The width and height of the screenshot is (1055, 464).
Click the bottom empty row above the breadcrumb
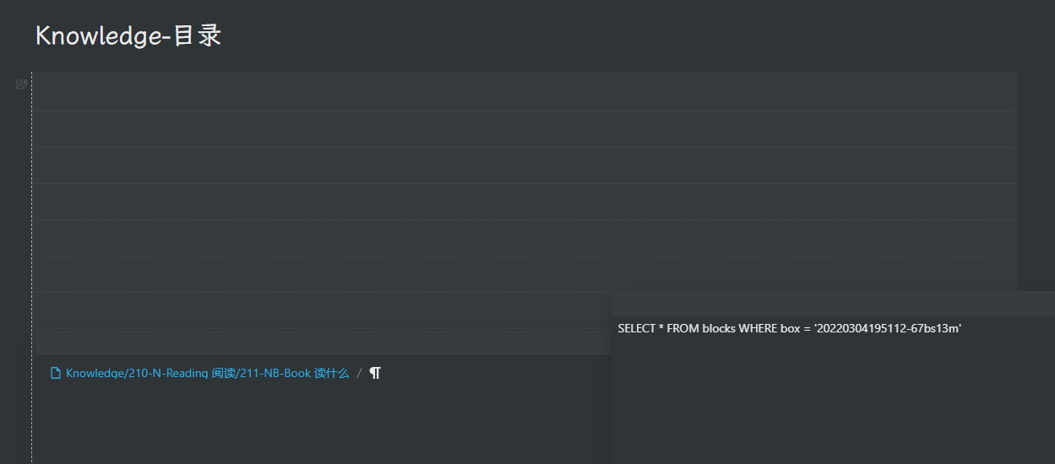click(x=321, y=342)
